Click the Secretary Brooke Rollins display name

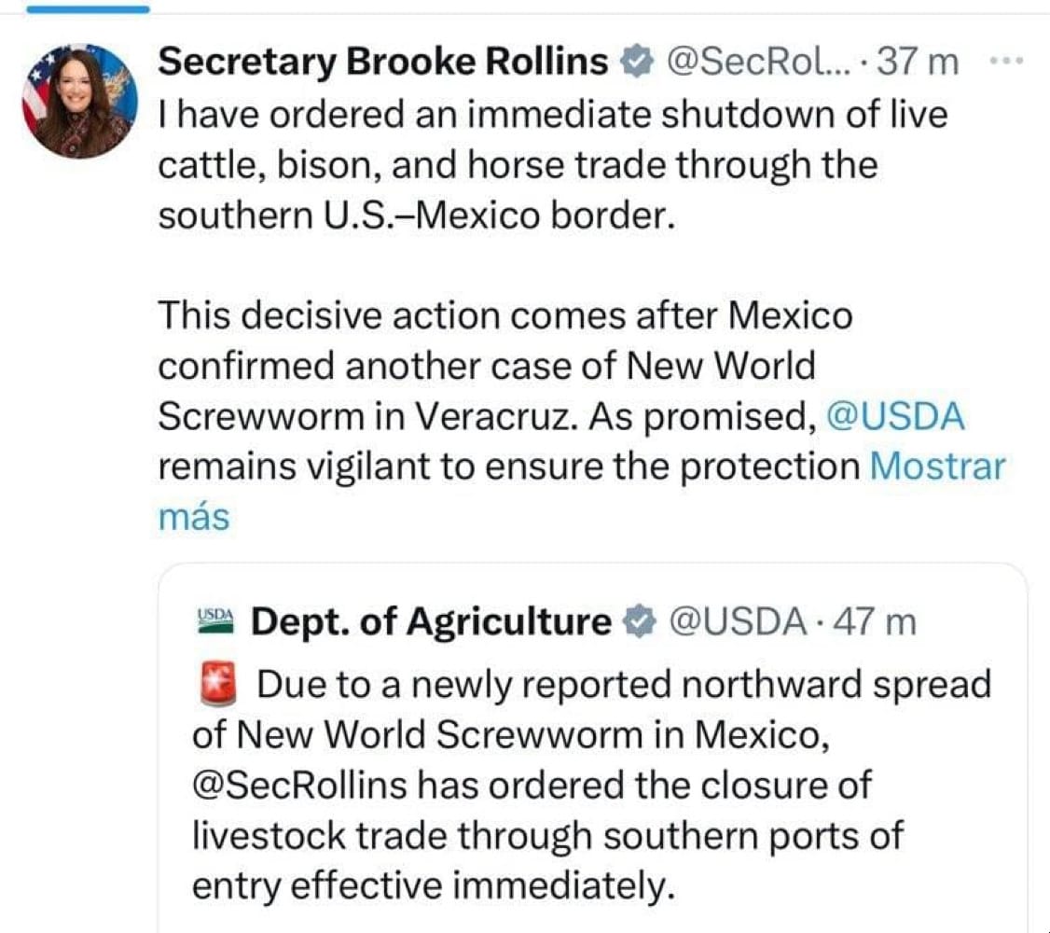(x=383, y=62)
